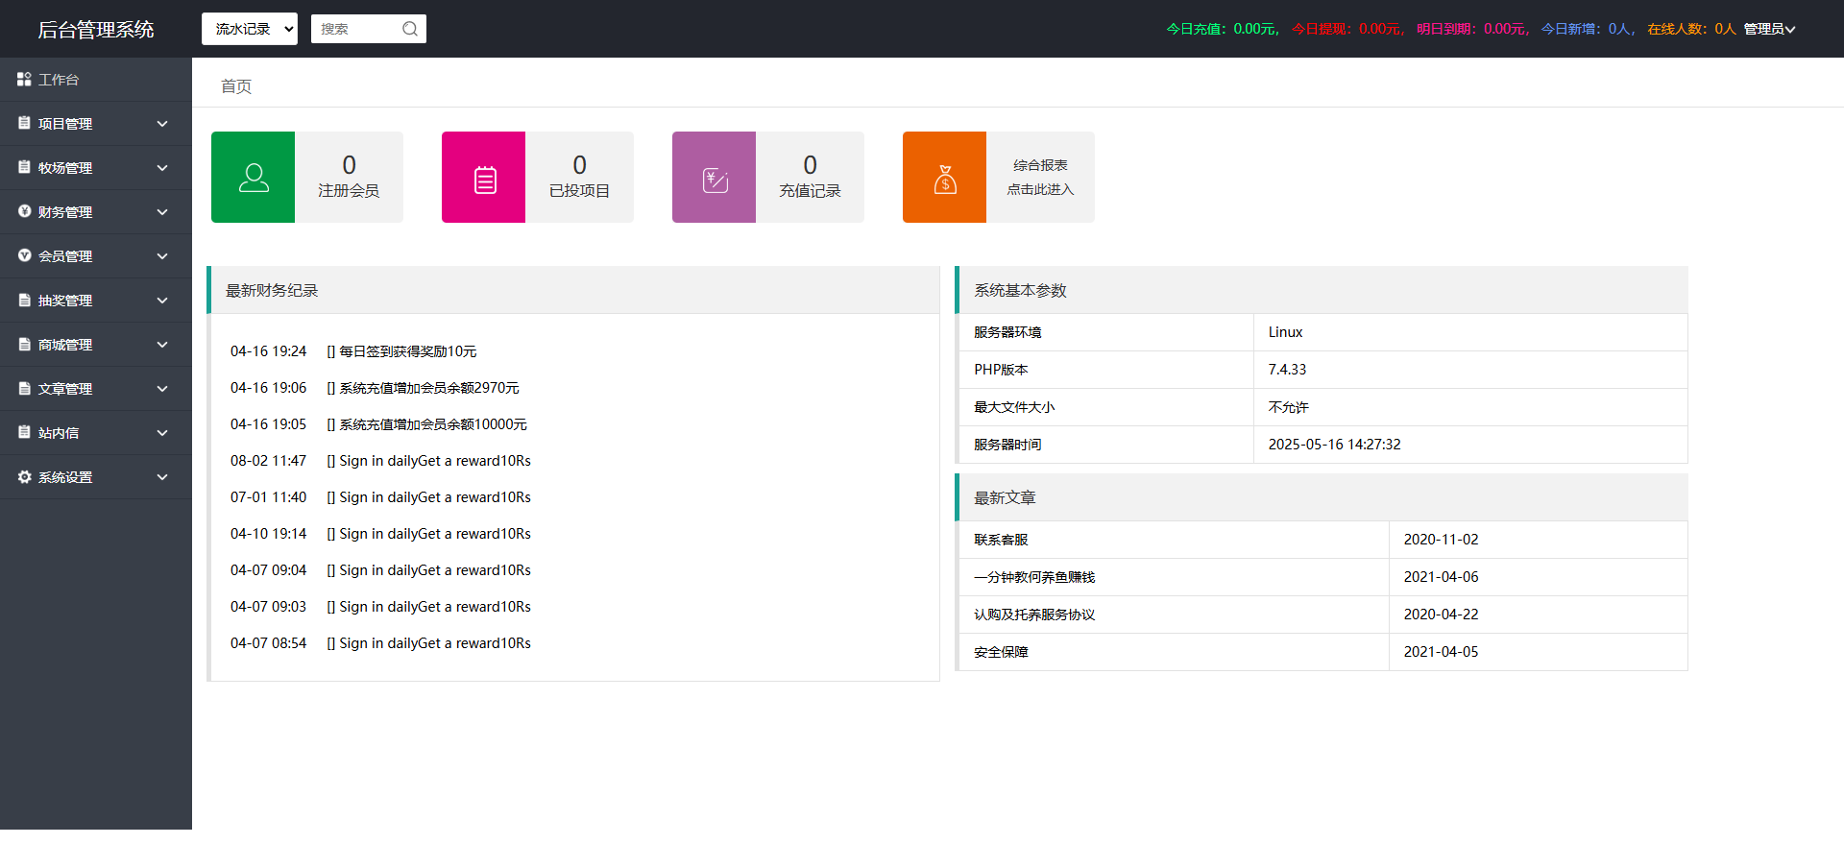Select the 04-07 08:54 sign in record
This screenshot has width=1844, height=844.
380,643
